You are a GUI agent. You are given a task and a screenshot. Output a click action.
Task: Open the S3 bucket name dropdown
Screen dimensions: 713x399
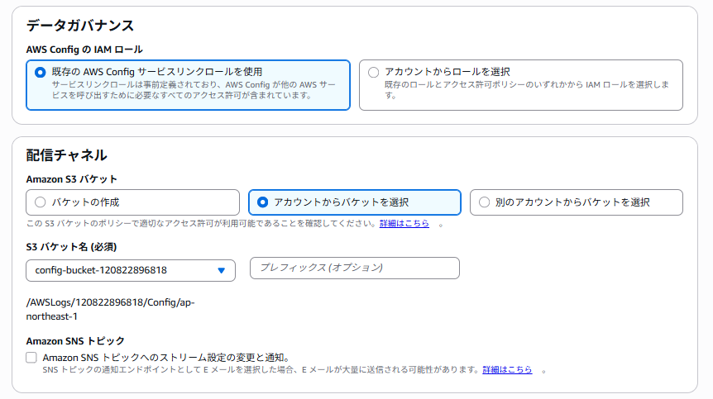pyautogui.click(x=131, y=270)
